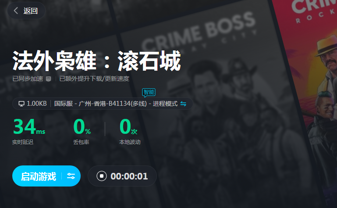Click the 0次 local fluctuation indicator
This screenshot has width=337, height=208.
[x=128, y=126]
